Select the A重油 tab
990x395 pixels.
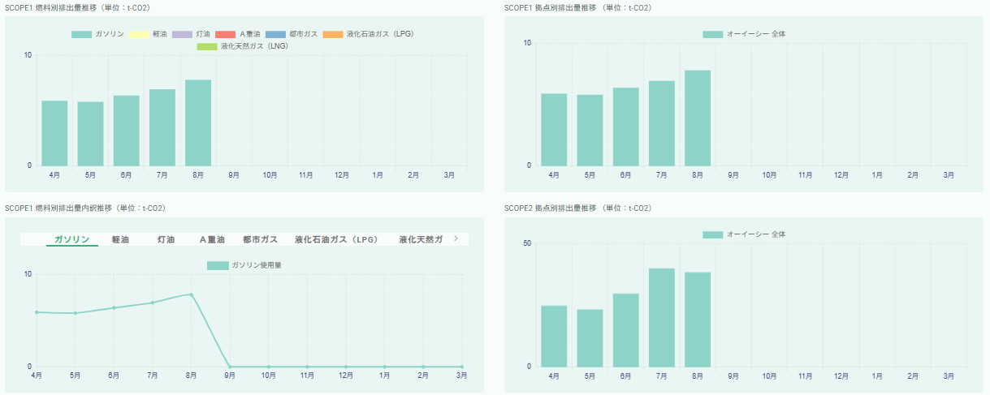click(x=212, y=239)
